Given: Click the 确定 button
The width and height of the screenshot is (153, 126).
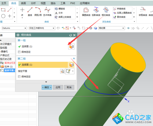Looking at the screenshot, I should coord(47,87).
